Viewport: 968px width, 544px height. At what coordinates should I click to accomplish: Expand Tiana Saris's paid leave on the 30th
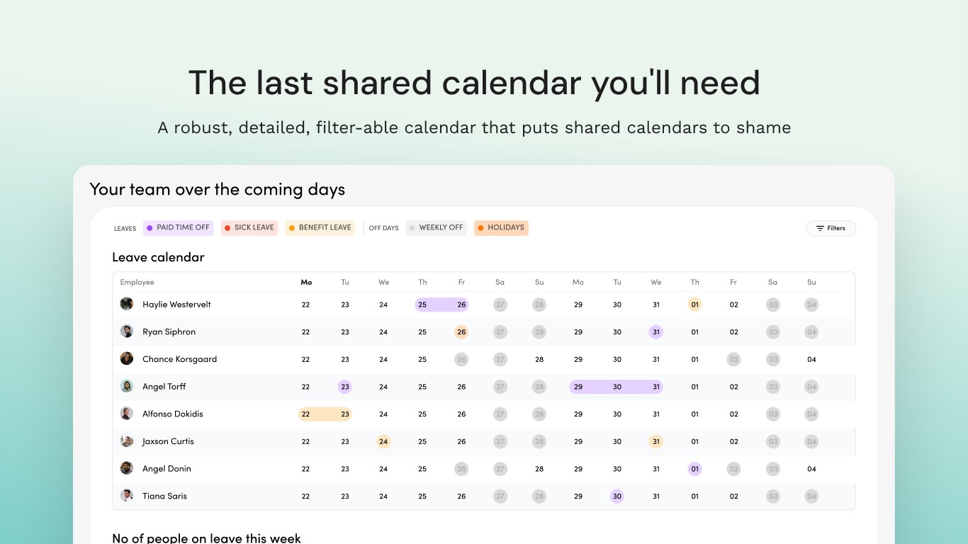[x=617, y=497]
